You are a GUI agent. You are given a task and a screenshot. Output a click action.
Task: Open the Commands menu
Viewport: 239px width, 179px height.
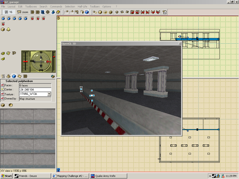pos(56,7)
